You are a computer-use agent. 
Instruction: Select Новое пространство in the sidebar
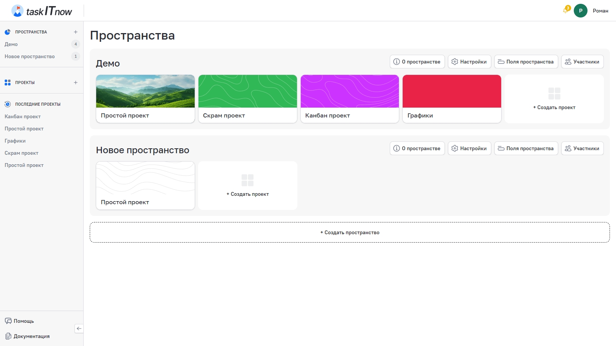coord(30,56)
